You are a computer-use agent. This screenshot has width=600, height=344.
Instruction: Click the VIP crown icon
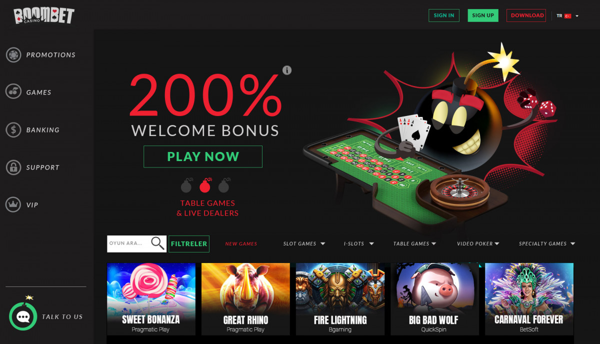point(13,205)
